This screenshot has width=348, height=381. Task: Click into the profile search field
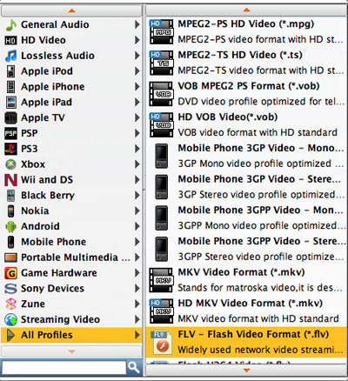click(x=64, y=368)
